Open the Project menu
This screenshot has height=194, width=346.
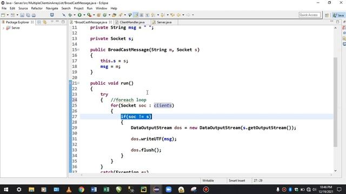(78, 9)
